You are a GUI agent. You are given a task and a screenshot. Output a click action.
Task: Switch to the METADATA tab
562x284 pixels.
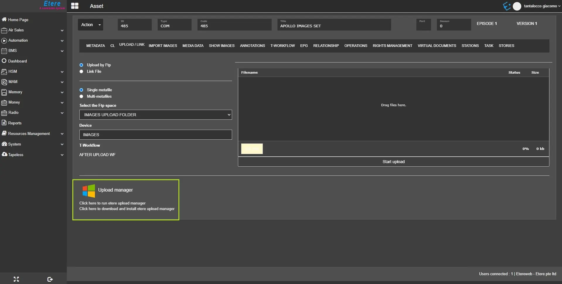(x=95, y=46)
